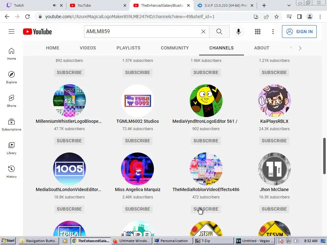Open a new browser tab

(264, 5)
